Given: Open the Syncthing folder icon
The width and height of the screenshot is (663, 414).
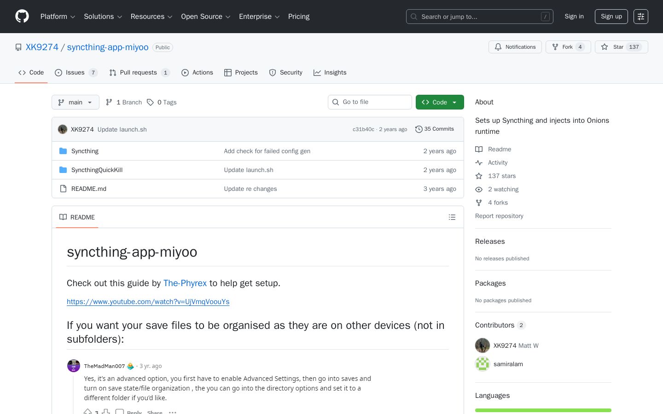Looking at the screenshot, I should tap(63, 151).
